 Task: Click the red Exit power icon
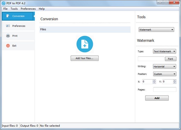(x=8, y=46)
